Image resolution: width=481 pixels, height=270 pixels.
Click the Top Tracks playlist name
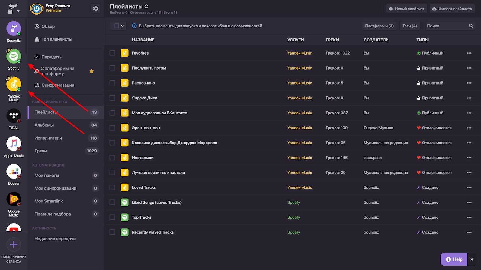142,217
